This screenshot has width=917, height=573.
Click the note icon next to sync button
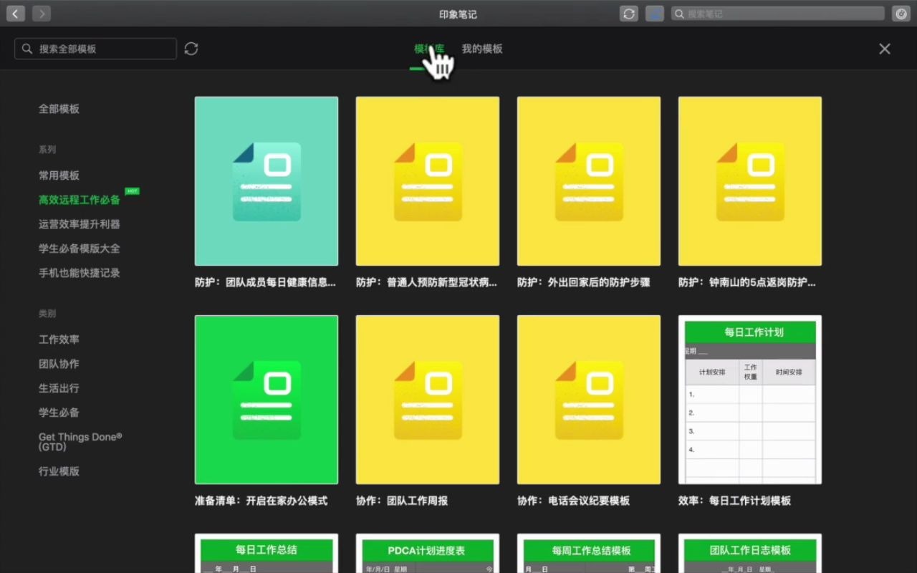654,13
